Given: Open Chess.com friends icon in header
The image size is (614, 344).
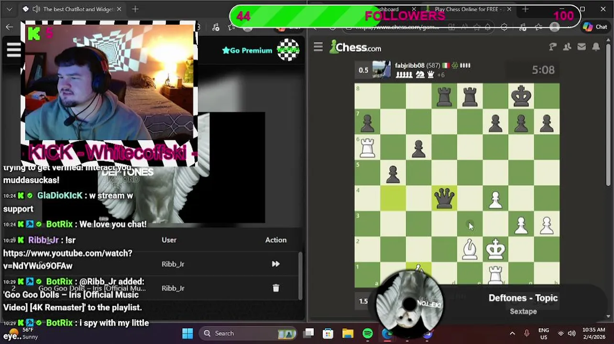Looking at the screenshot, I should tap(567, 47).
